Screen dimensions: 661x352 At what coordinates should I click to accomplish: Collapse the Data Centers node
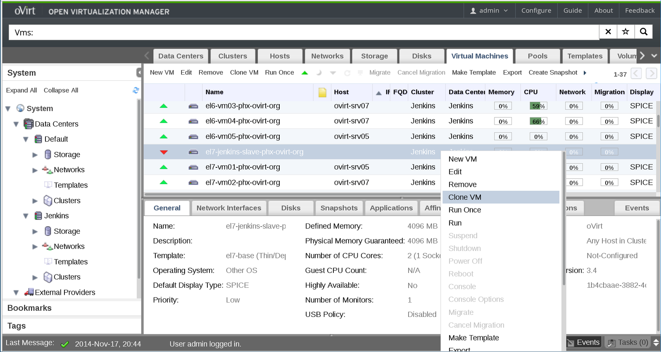(16, 124)
